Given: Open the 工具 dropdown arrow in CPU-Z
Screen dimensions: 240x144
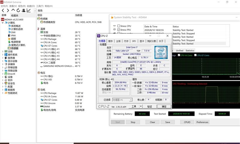Looking at the screenshot, I should point(141,106).
